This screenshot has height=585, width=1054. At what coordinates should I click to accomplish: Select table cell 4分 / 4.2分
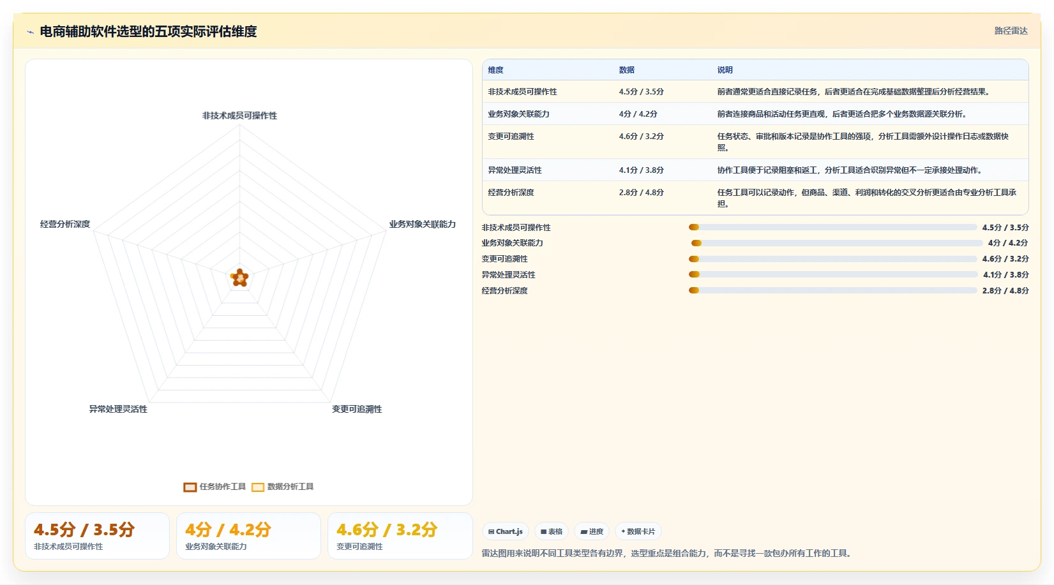(x=638, y=114)
